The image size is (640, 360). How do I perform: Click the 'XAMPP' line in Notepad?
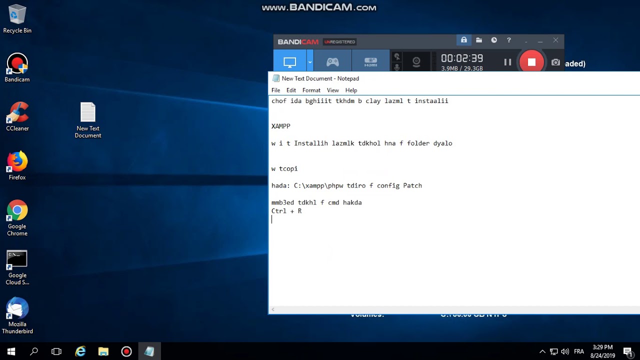click(281, 126)
